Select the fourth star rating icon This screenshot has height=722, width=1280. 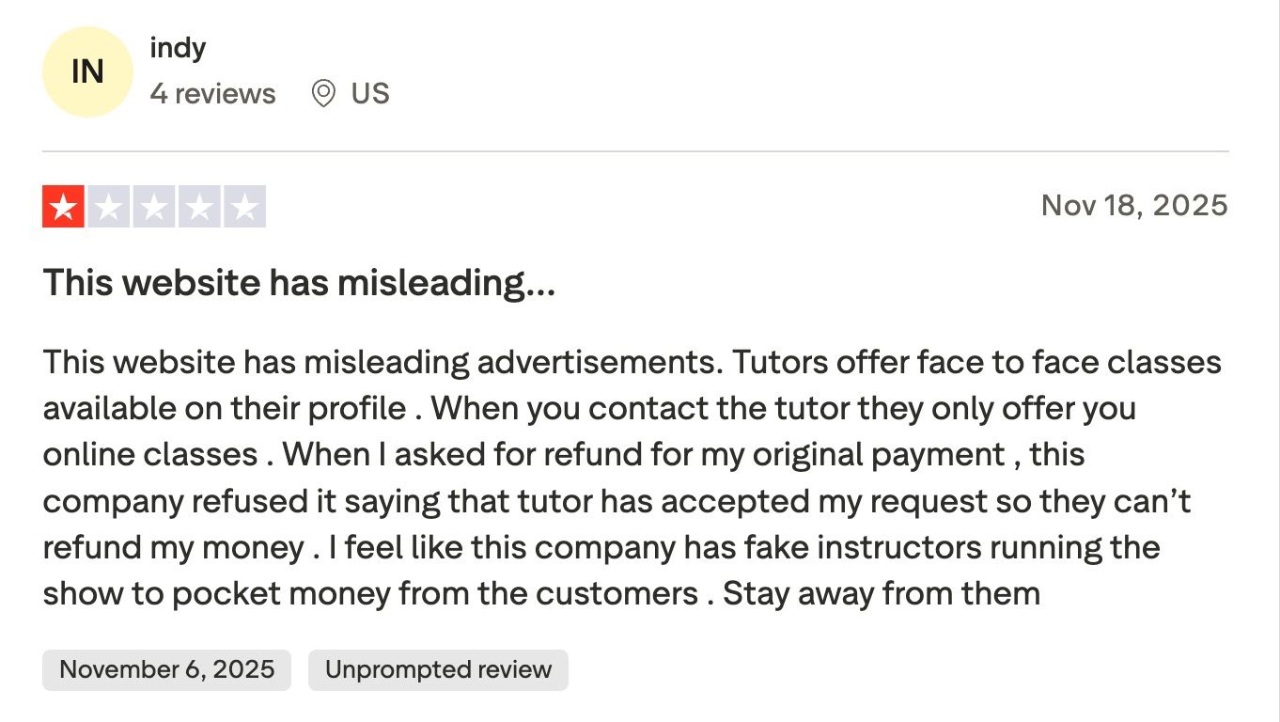click(x=200, y=205)
